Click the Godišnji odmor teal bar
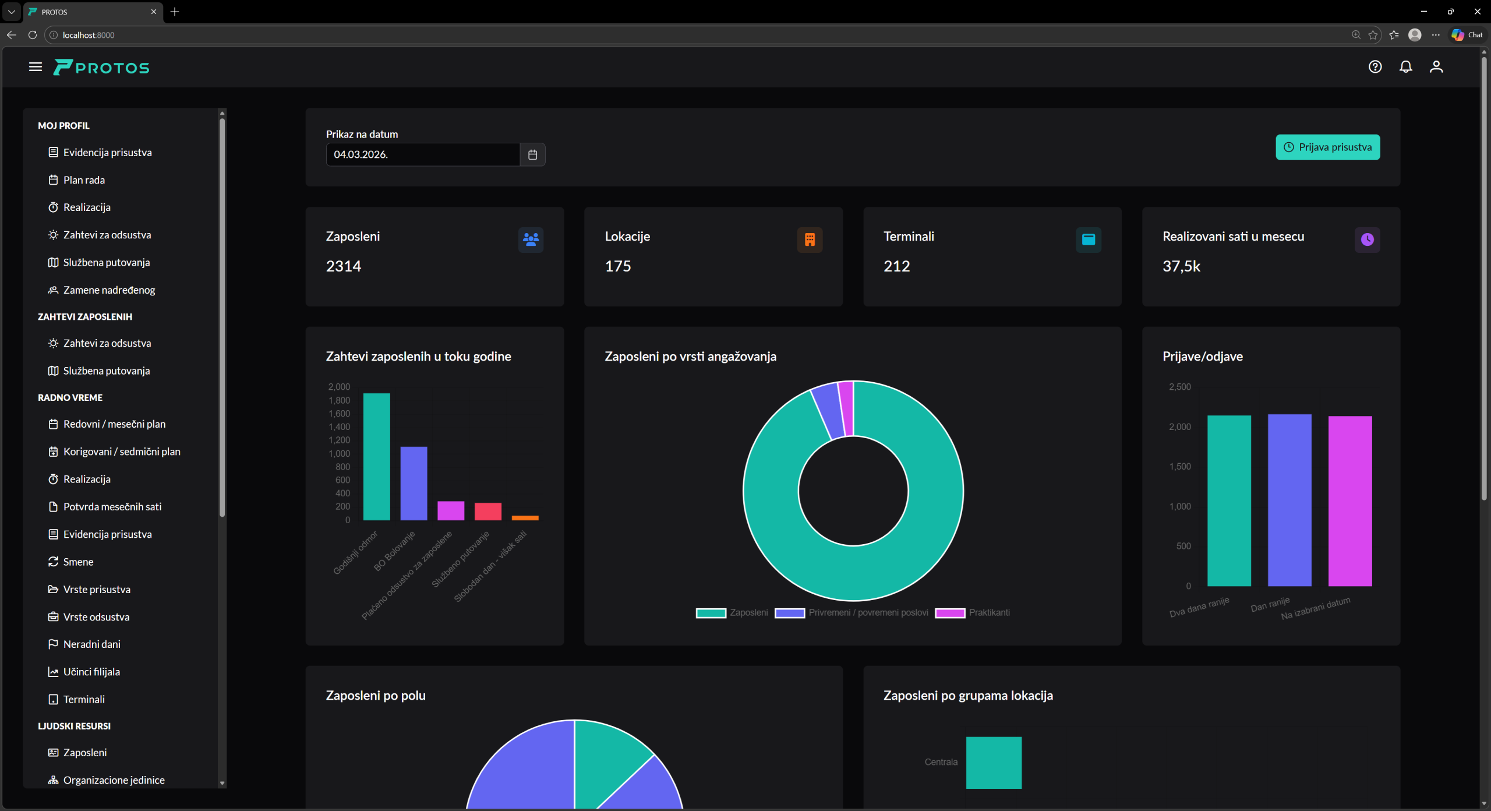Image resolution: width=1491 pixels, height=811 pixels. (376, 457)
